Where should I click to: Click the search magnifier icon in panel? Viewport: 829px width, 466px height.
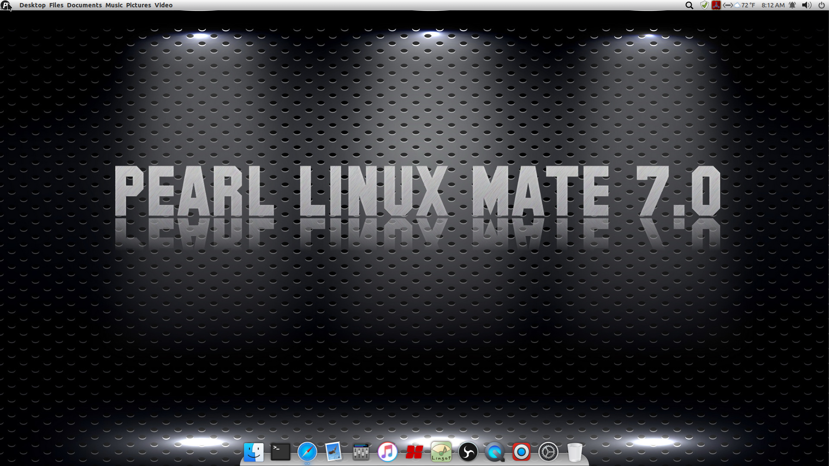point(690,5)
